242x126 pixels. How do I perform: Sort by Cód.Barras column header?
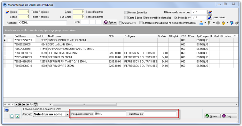[x=24, y=36]
